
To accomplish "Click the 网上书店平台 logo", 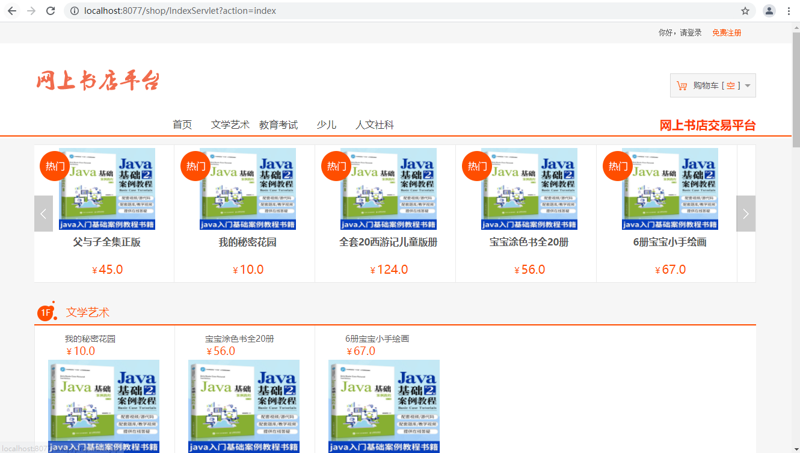I will pos(98,80).
